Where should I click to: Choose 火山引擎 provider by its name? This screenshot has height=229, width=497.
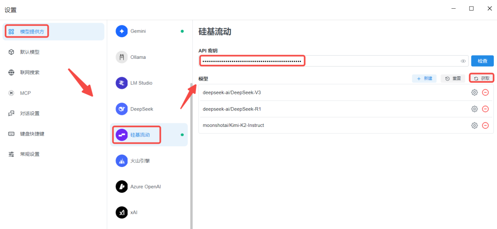[140, 161]
